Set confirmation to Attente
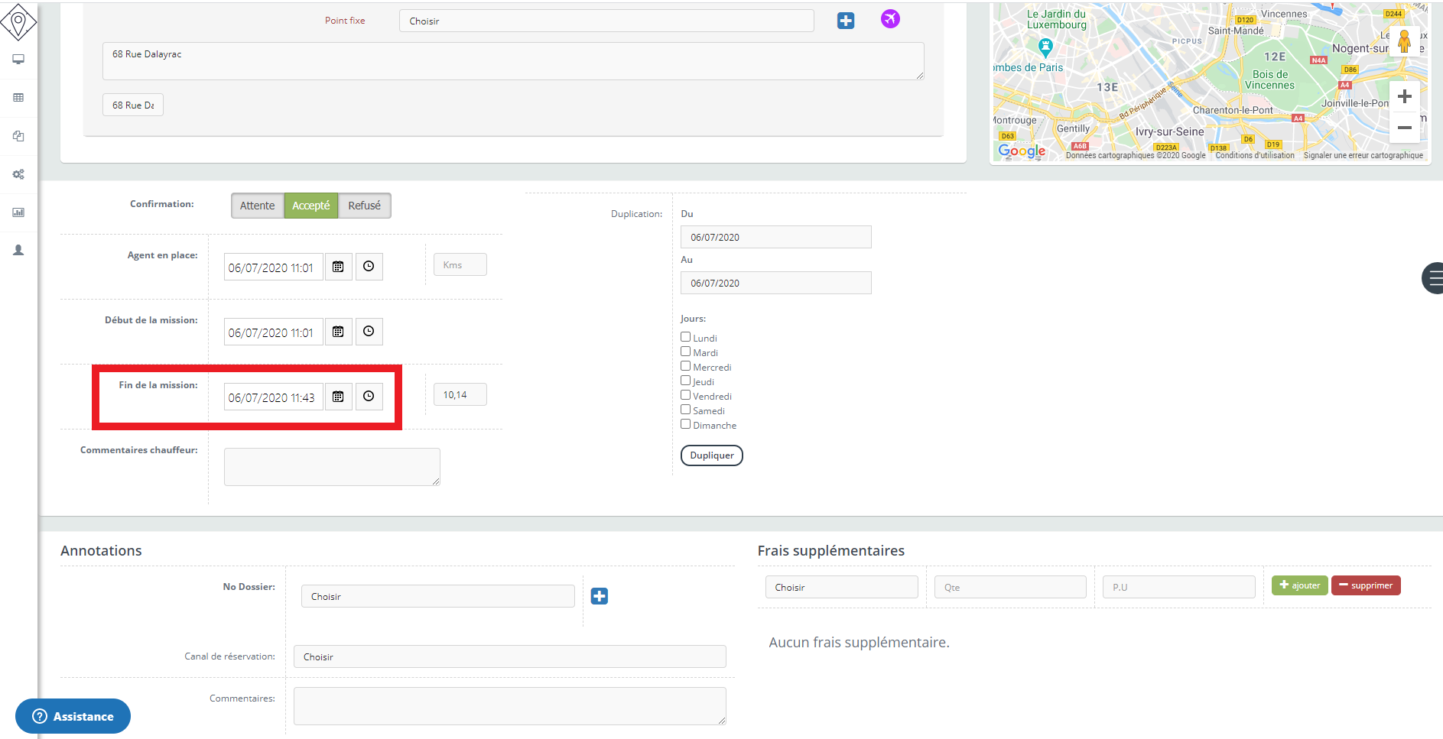The width and height of the screenshot is (1443, 739). coord(257,206)
